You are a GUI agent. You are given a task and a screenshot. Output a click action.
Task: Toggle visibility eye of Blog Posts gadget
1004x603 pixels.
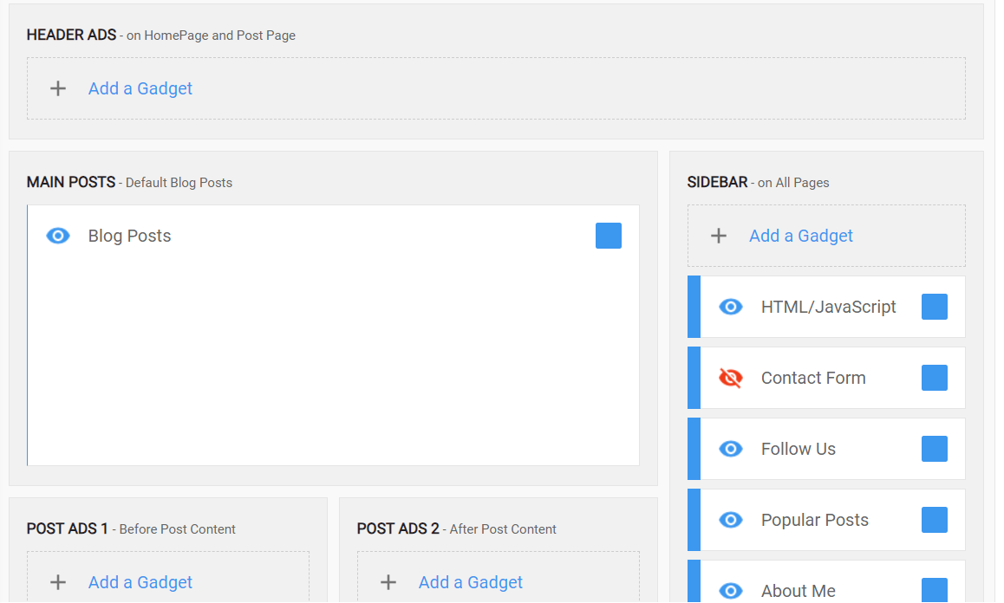click(x=58, y=236)
